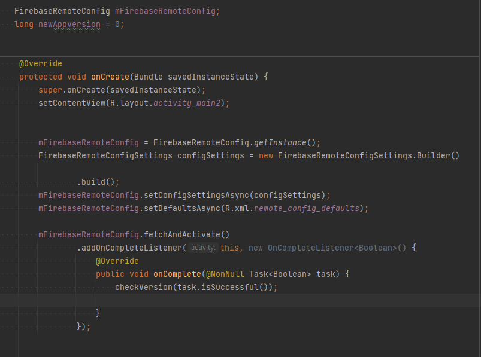The height and width of the screenshot is (357, 481).
Task: Click the closing '});' of the listener
Action: pos(83,327)
